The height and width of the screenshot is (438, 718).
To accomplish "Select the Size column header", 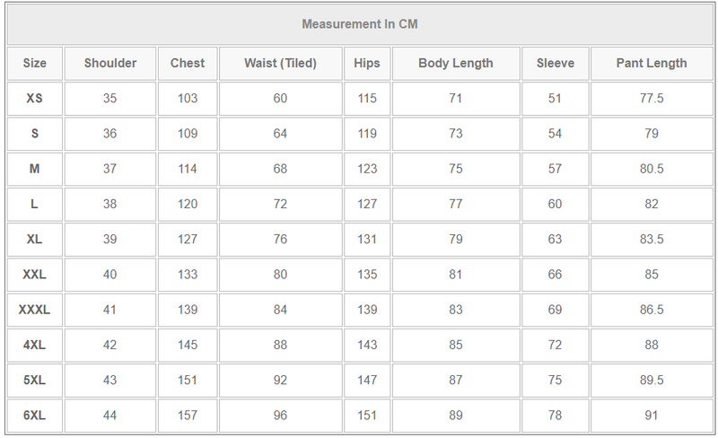I will [34, 64].
